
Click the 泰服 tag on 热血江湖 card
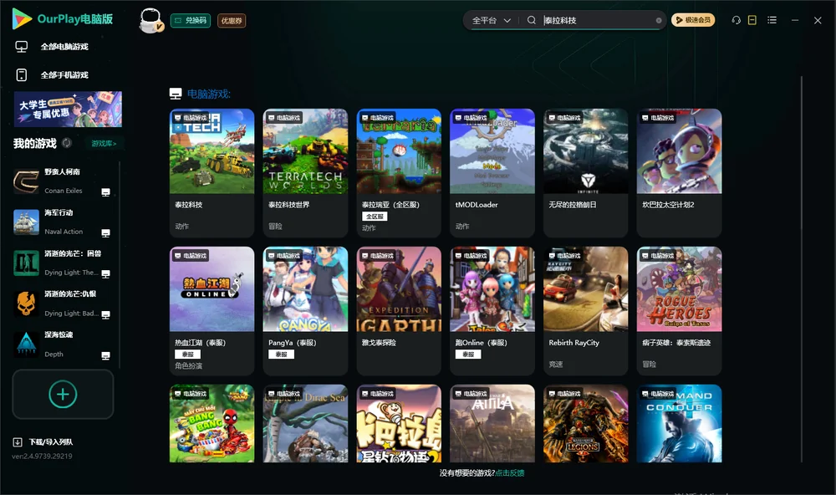[187, 355]
